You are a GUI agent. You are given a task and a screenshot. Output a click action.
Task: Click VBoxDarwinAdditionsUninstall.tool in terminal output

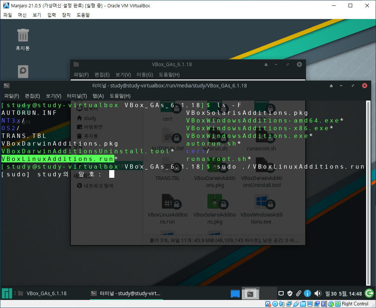pos(86,151)
